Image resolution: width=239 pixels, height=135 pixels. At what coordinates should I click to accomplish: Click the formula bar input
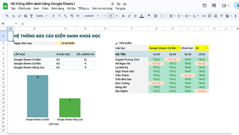pyautogui.click(x=131, y=24)
